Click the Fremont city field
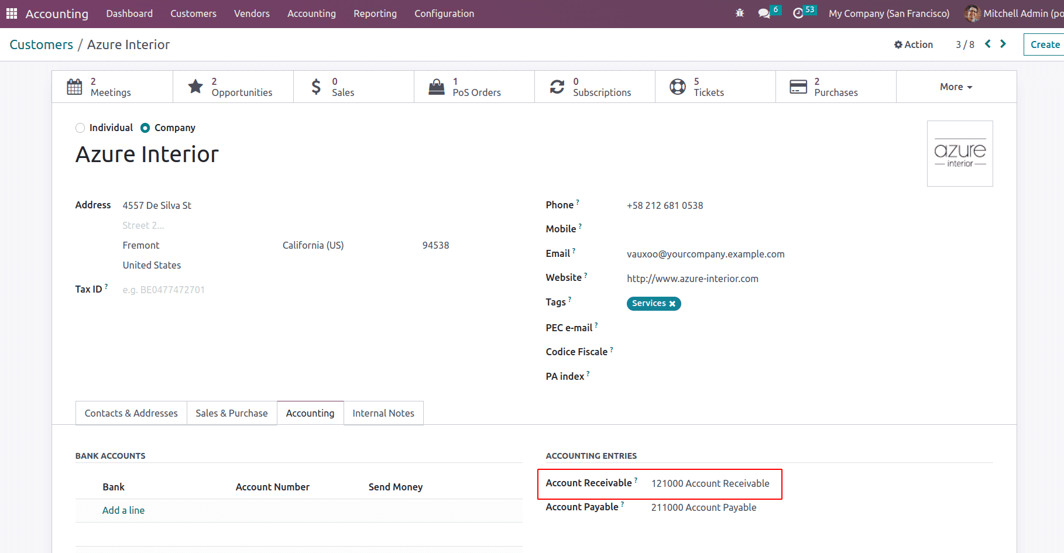 (141, 245)
